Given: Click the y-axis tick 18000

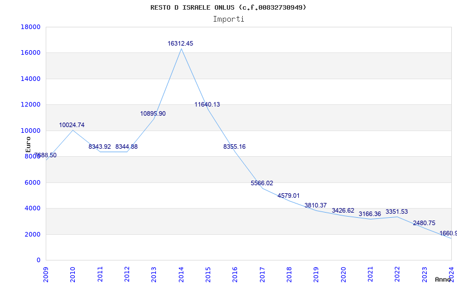Looking at the screenshot, I should (x=31, y=27).
